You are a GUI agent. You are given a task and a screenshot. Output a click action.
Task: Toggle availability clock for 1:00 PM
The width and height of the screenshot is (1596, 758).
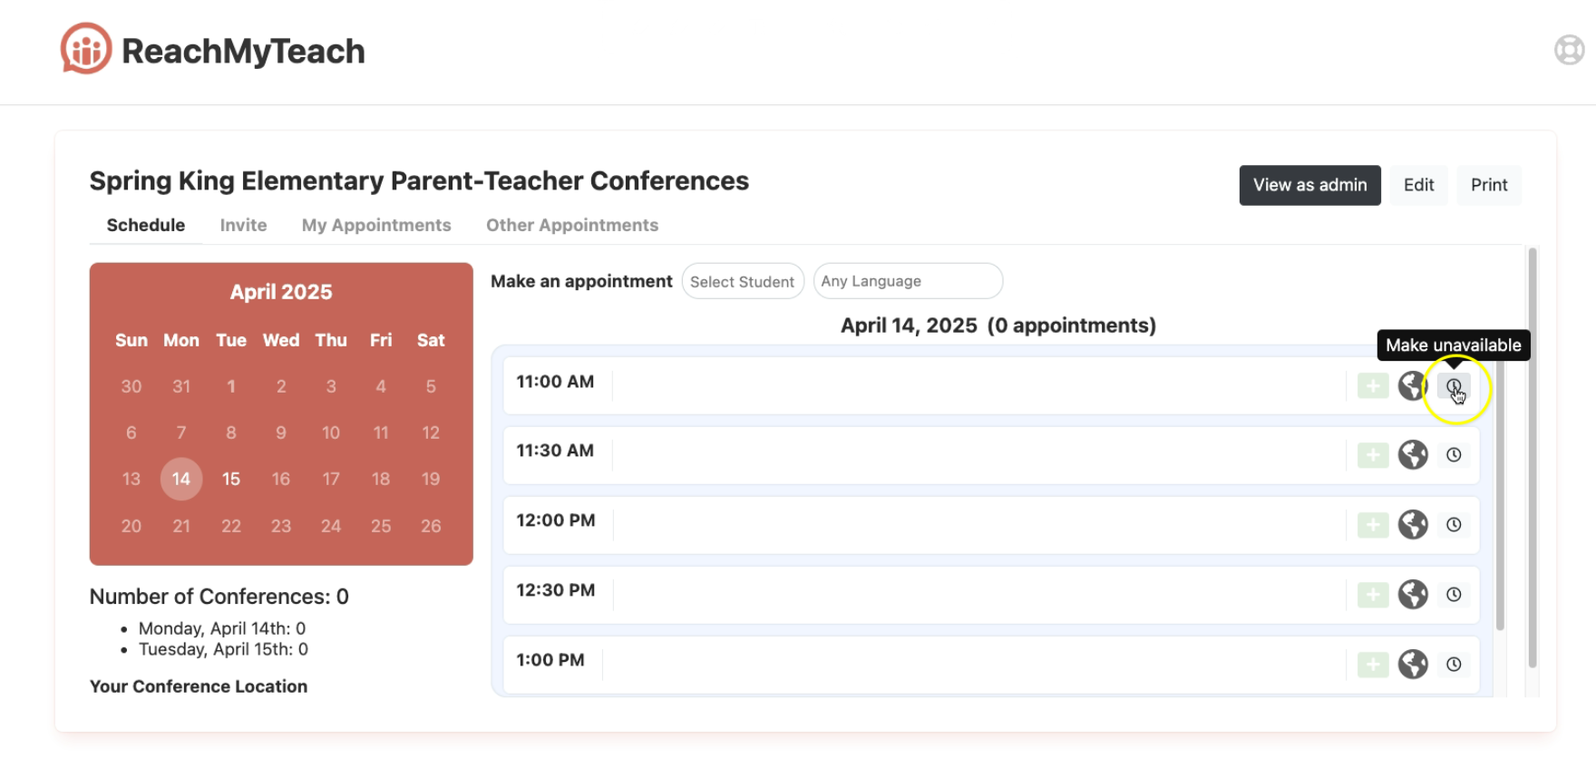click(x=1454, y=665)
